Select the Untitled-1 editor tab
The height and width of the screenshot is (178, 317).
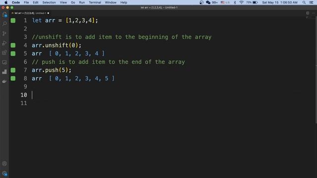tap(30, 13)
